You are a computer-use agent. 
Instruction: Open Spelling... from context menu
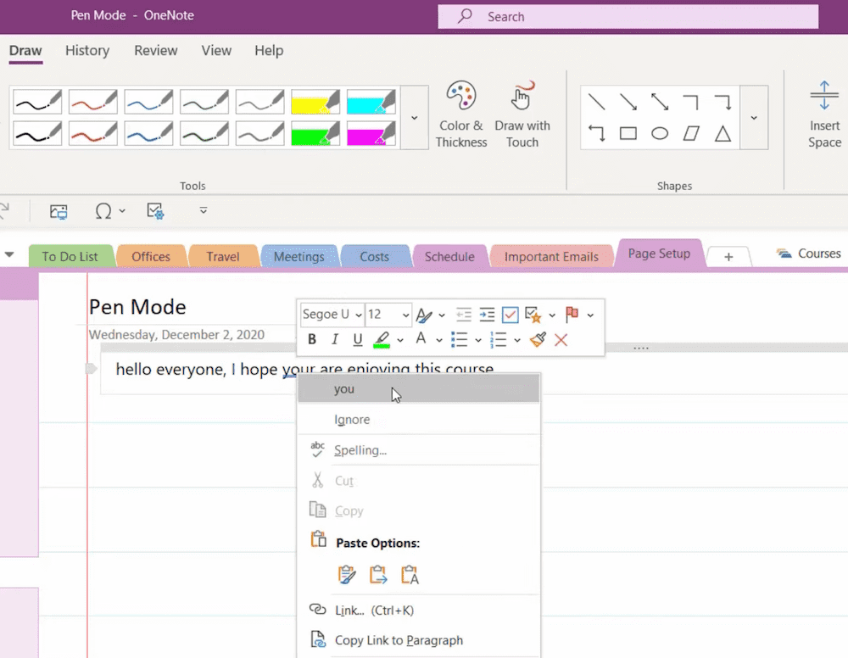(x=419, y=450)
